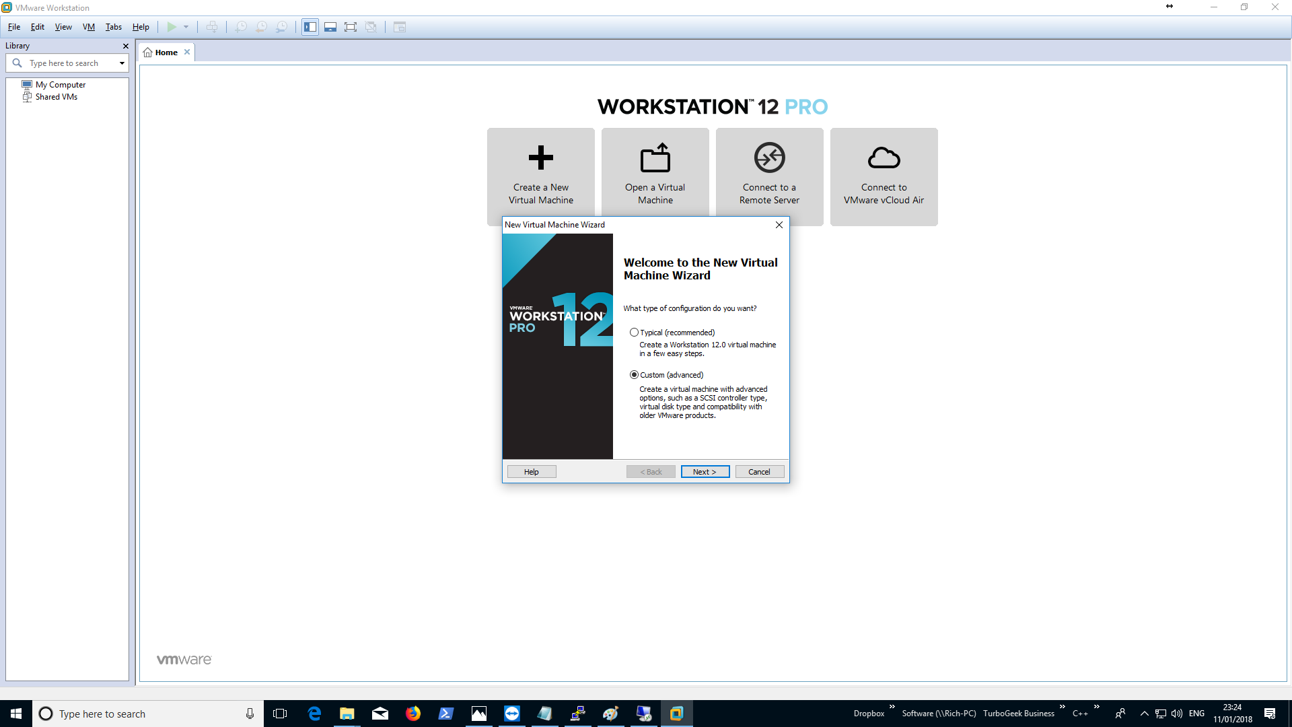This screenshot has height=727, width=1292.
Task: Toggle the Show Library sidebar icon
Action: coord(310,27)
